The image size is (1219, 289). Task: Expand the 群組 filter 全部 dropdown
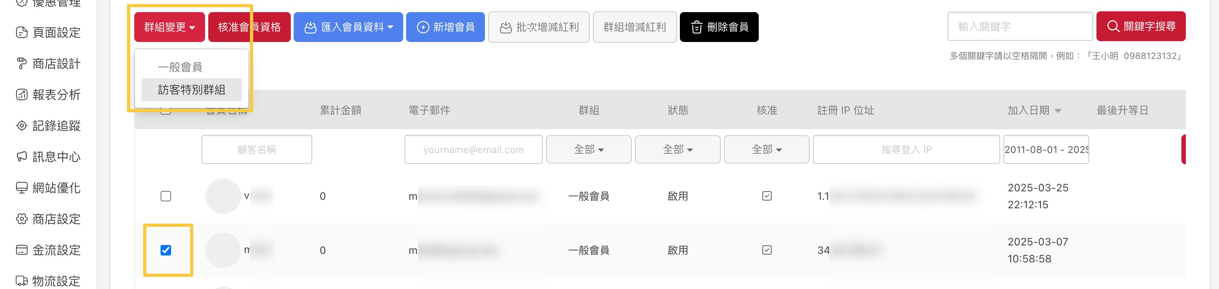[588, 150]
